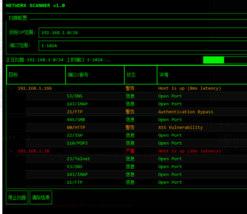Screen dimensions: 247x214
Task: Click the scan progress bar
Action: pyautogui.click(x=225, y=60)
